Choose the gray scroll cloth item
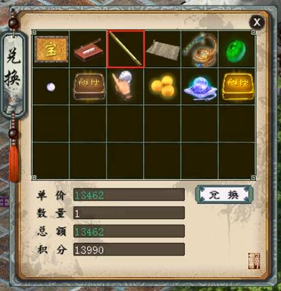Image resolution: width=281 pixels, height=291 pixels. (163, 50)
